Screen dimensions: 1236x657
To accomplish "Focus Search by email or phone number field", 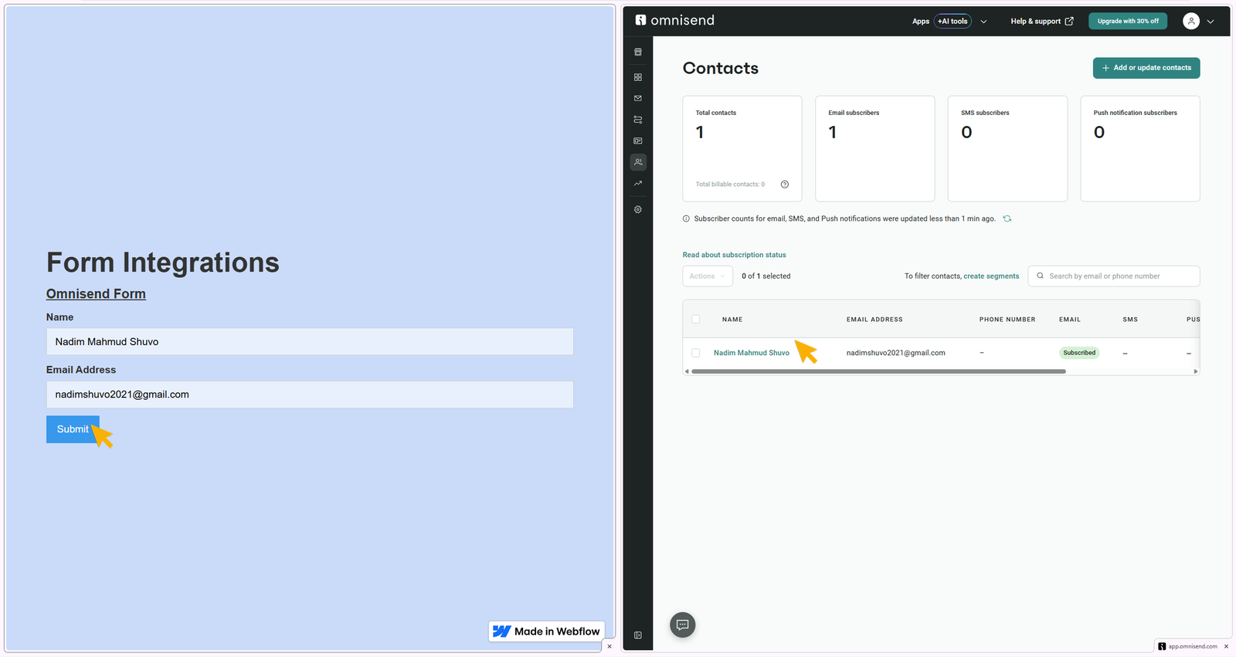I will point(1114,276).
